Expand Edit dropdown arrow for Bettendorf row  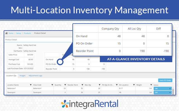(170, 89)
